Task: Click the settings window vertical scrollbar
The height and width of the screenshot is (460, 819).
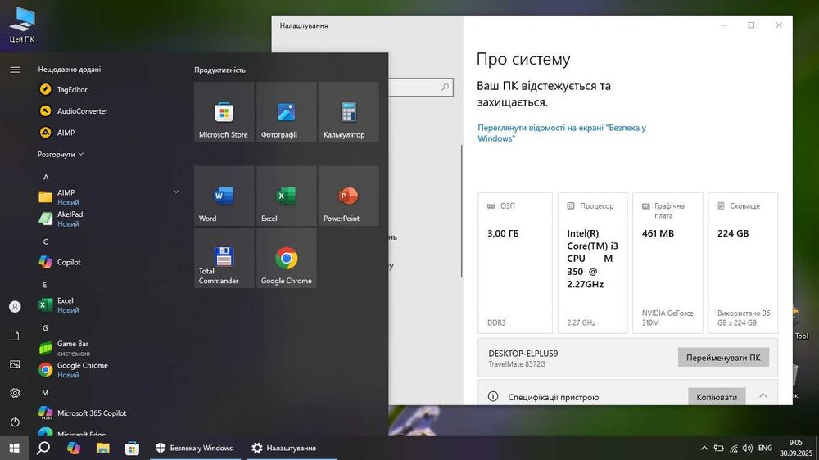Action: (x=462, y=211)
